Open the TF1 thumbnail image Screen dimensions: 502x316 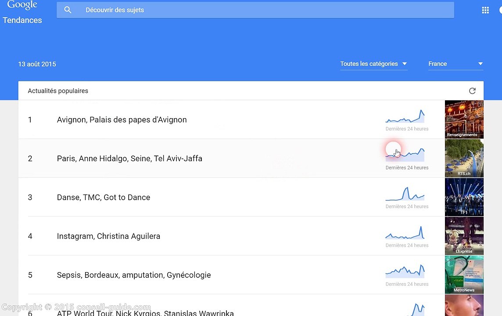click(464, 197)
